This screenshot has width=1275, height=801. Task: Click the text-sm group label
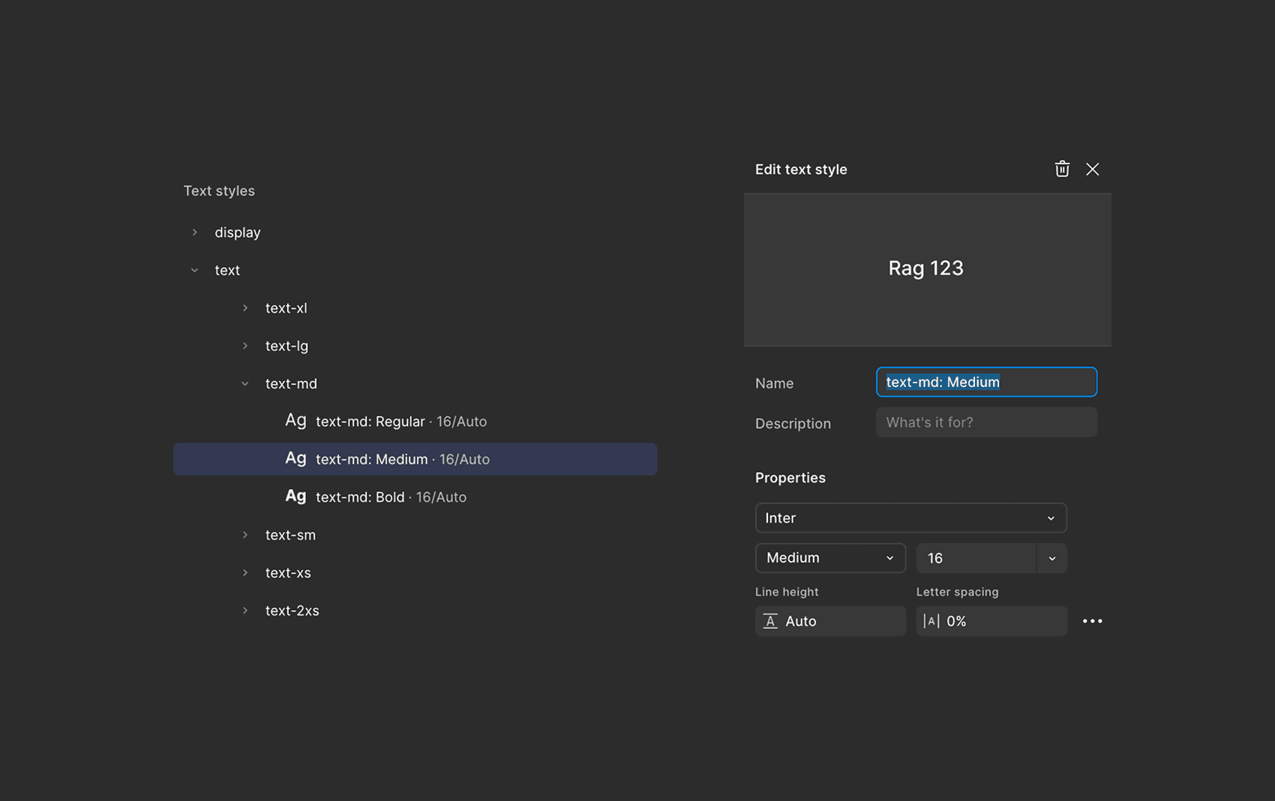pos(290,535)
